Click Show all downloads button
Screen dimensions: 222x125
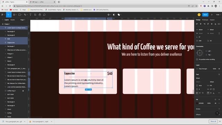(x=213, y=122)
